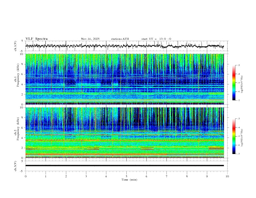Click the "10" kHz tick of ch.2 frequency axis
The width and height of the screenshot is (256, 198).
point(23,107)
